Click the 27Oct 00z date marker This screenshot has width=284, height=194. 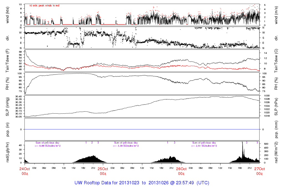(x=259, y=171)
